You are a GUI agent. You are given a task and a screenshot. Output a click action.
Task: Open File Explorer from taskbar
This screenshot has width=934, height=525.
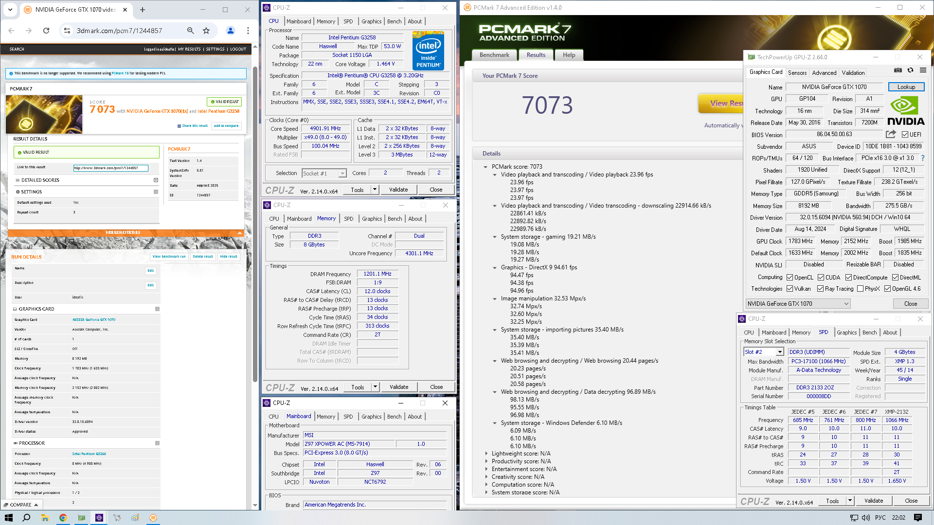coord(45,518)
